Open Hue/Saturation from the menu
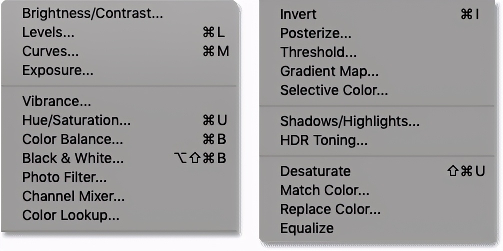Screen dimensions: 503x251 (x=76, y=120)
